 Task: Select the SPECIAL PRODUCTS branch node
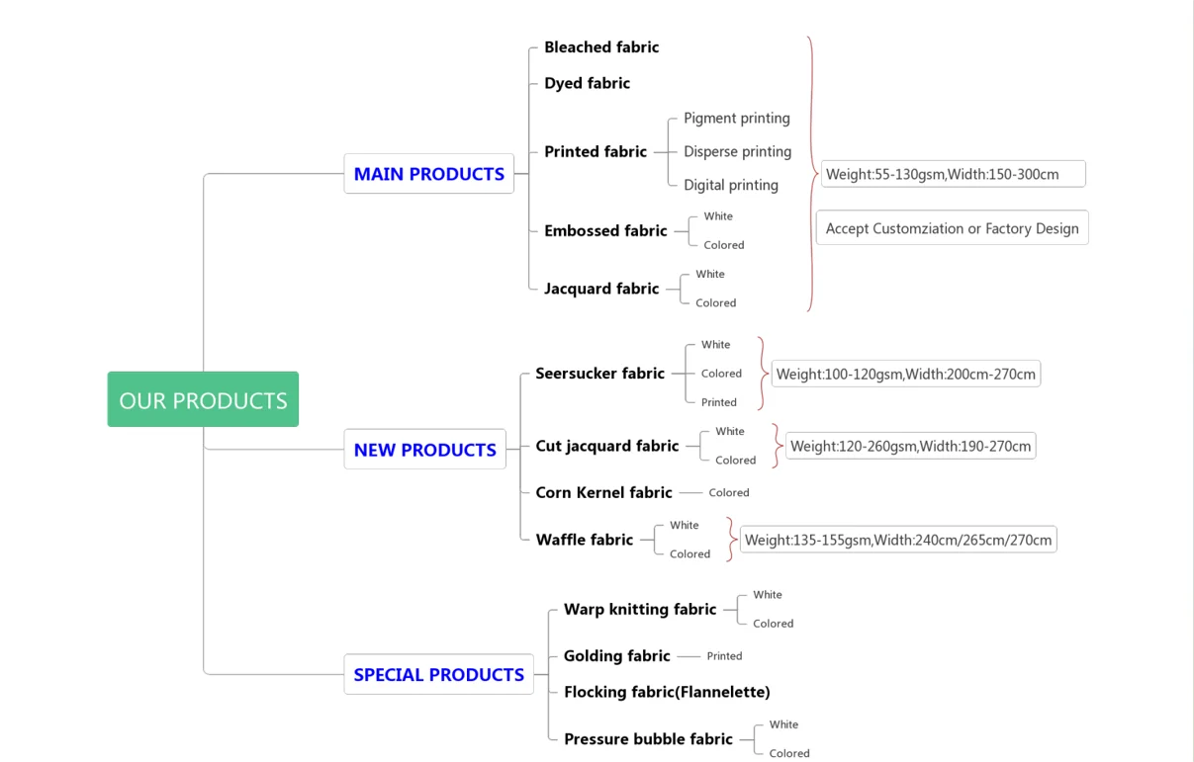tap(438, 675)
